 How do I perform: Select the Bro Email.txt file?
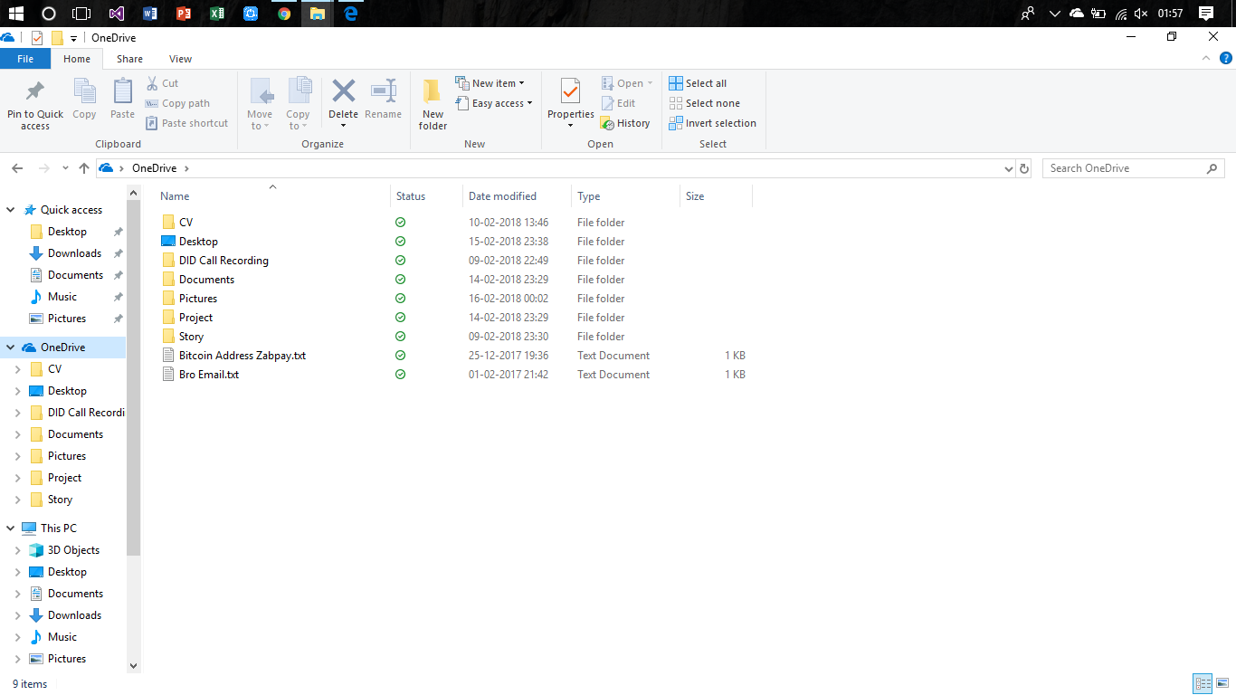pos(209,375)
